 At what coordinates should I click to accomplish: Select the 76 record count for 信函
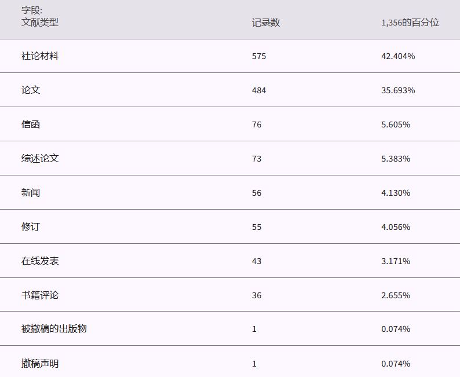click(257, 125)
